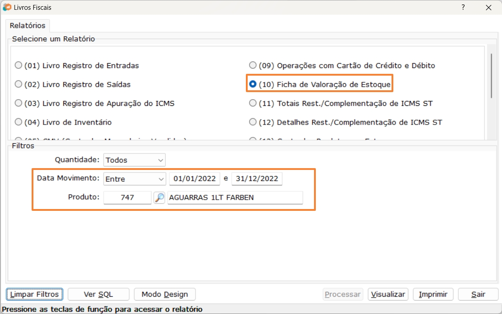Click the Visualizar button

pyautogui.click(x=388, y=294)
